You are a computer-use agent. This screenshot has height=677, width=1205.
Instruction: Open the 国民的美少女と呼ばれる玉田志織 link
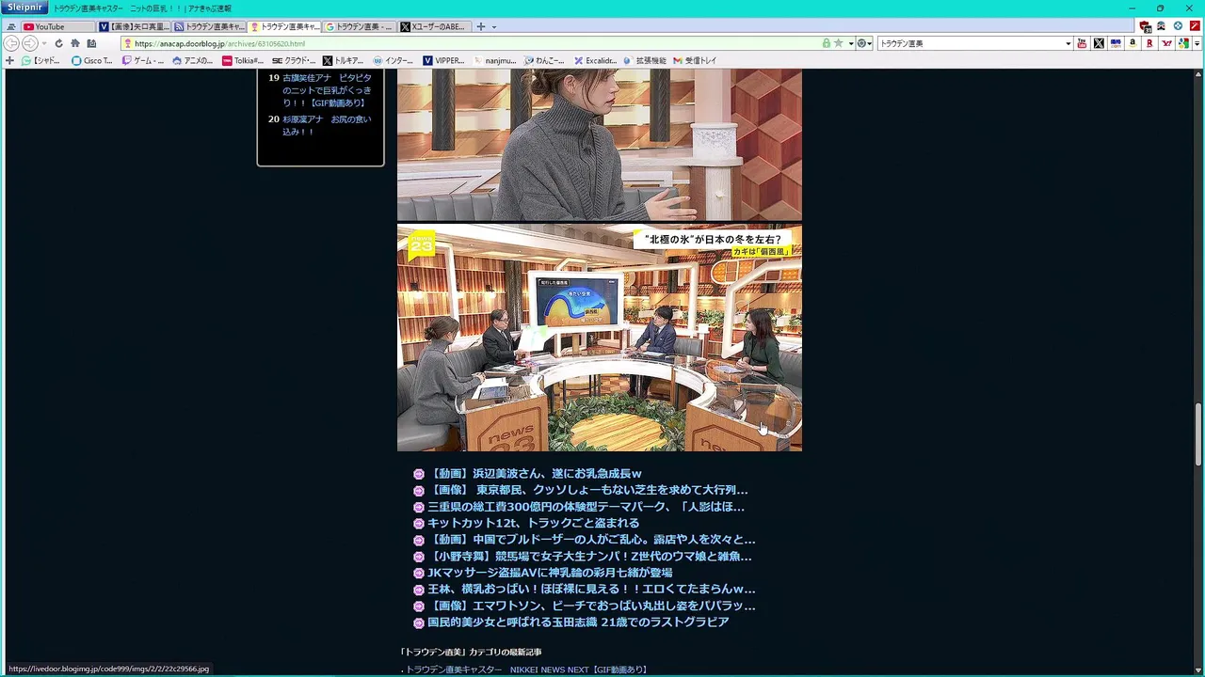pyautogui.click(x=578, y=622)
